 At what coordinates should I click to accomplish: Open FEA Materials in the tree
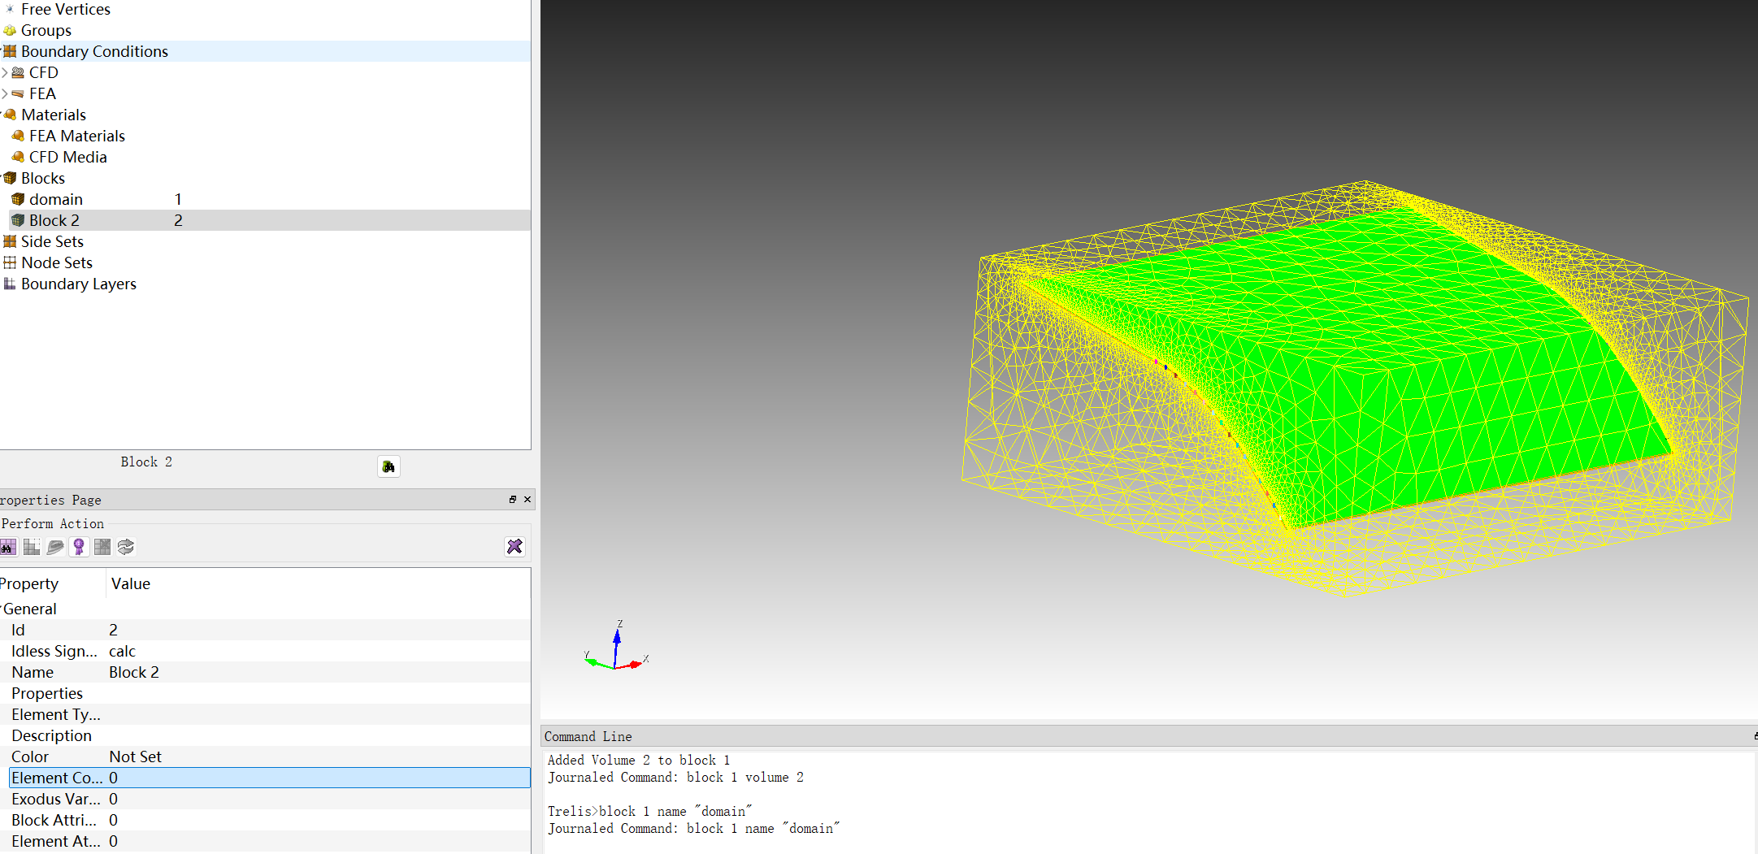click(x=77, y=136)
